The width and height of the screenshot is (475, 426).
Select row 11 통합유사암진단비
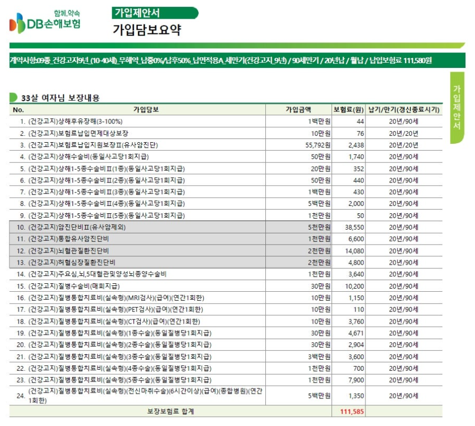coord(226,239)
